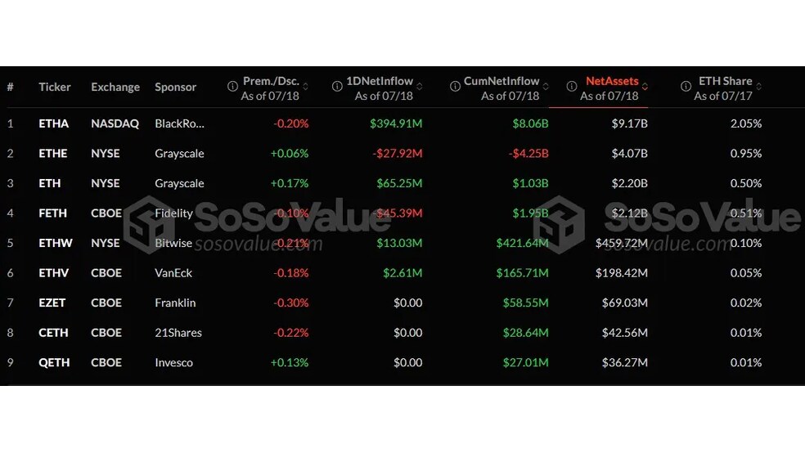Toggle sort arrows on CumNetInflow column
Viewport: 805px width, 453px height.
coord(546,87)
